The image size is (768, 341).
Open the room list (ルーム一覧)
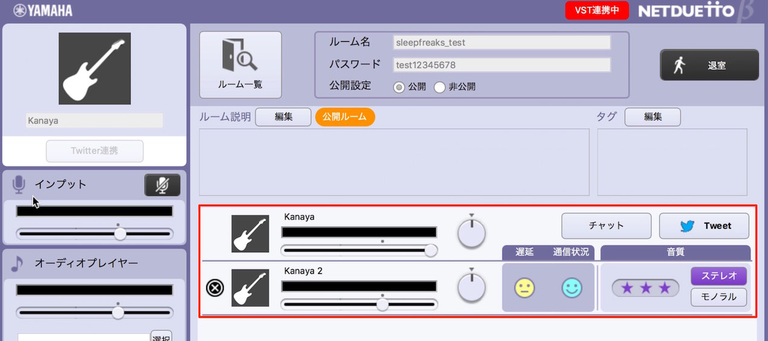(241, 65)
